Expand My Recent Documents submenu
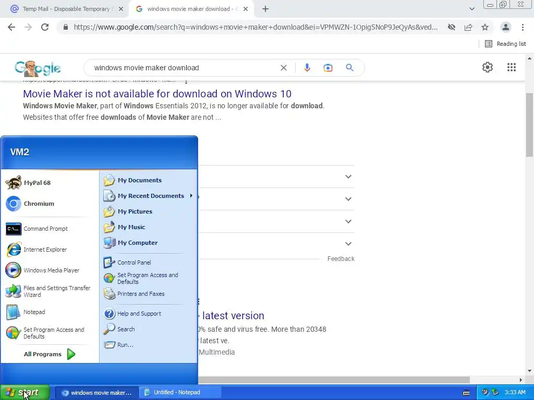The height and width of the screenshot is (400, 534). (149, 196)
